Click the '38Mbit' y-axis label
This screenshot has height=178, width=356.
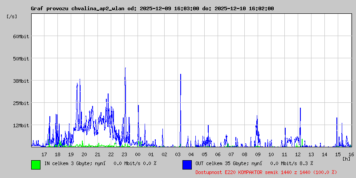pyautogui.click(x=21, y=81)
